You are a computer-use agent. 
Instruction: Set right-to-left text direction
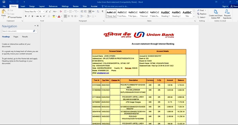point(93,12)
